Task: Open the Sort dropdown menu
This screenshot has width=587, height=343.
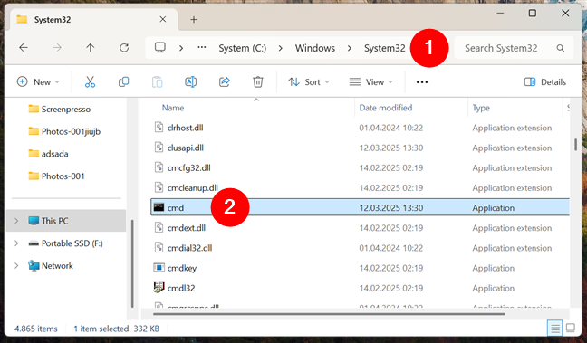Action: [309, 82]
